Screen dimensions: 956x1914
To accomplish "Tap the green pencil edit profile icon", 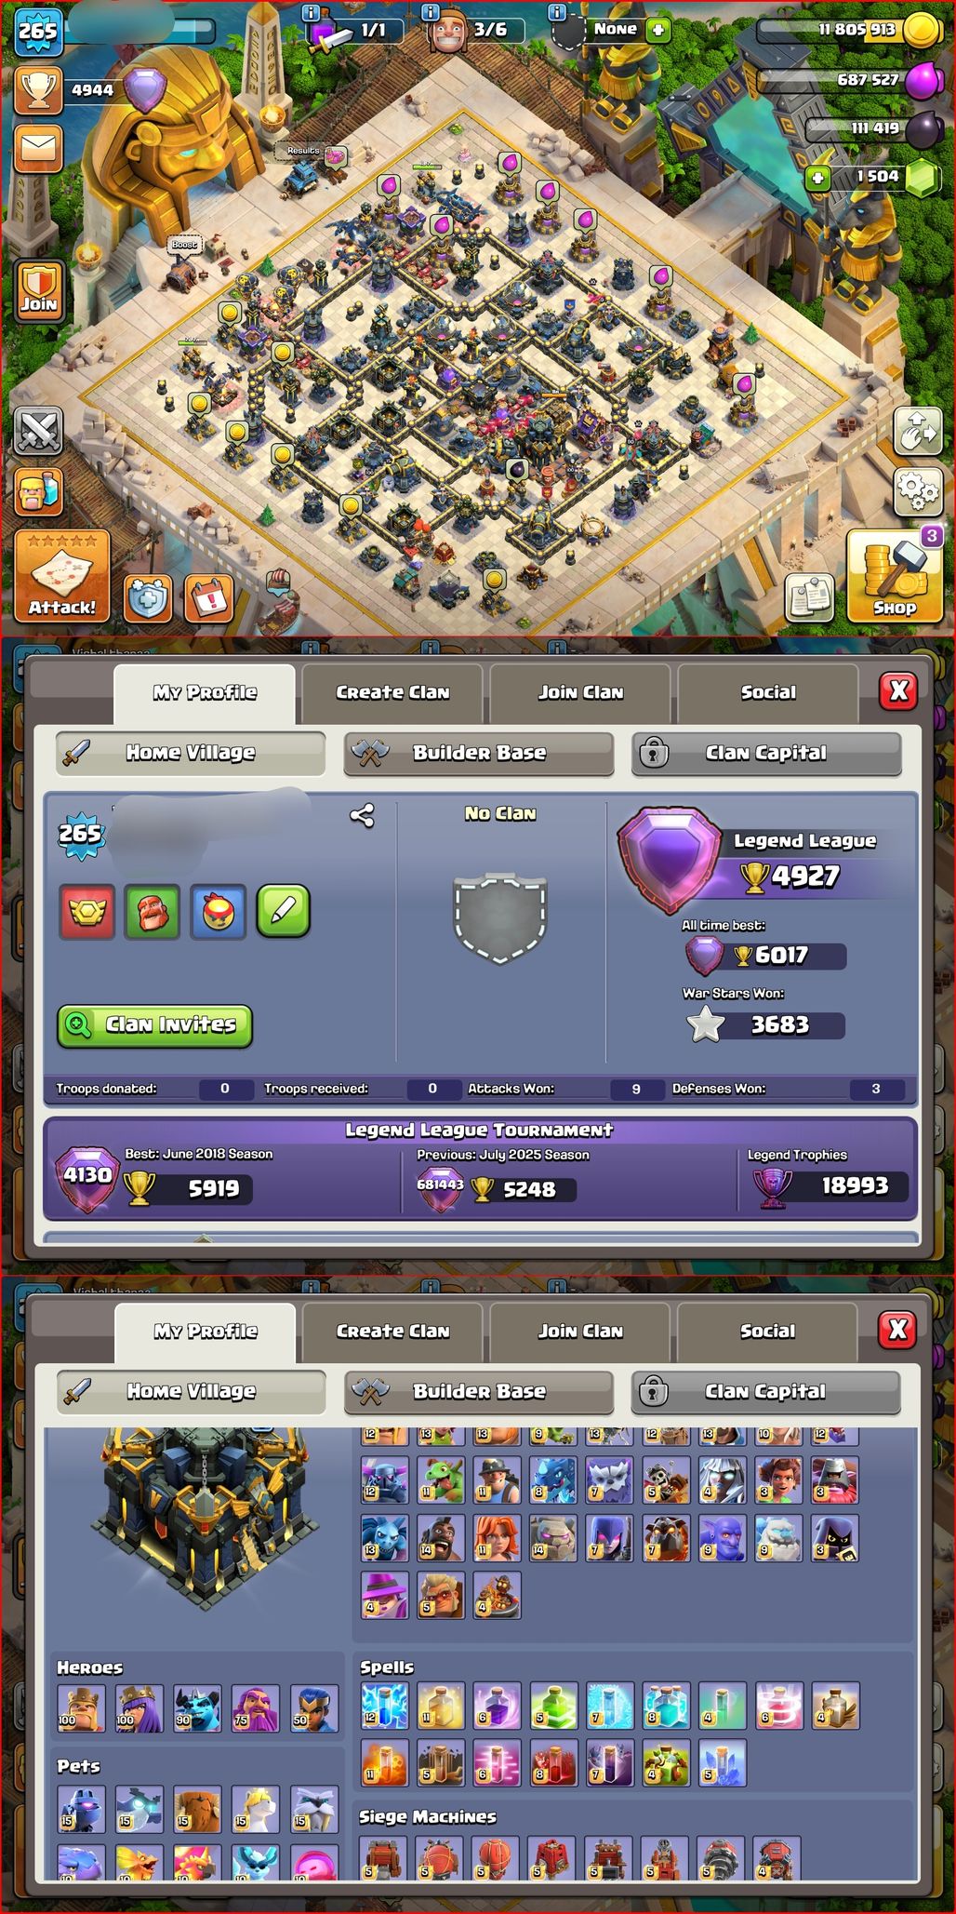I will point(284,912).
